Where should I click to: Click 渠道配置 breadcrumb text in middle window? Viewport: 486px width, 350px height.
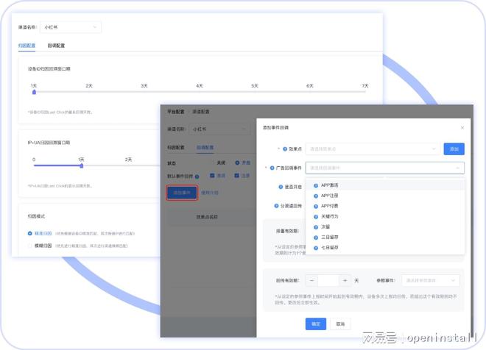click(200, 112)
